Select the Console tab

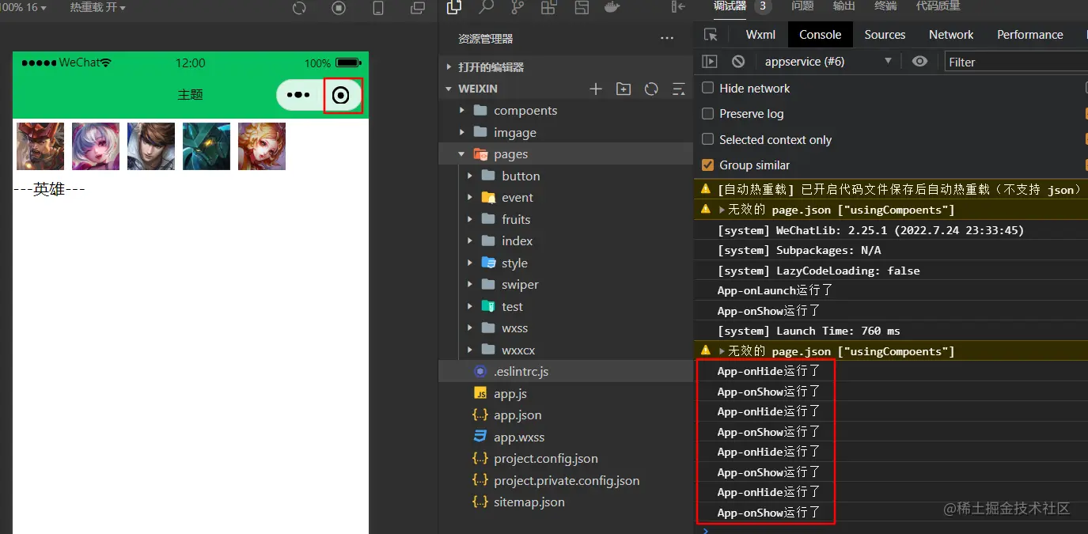click(x=820, y=35)
